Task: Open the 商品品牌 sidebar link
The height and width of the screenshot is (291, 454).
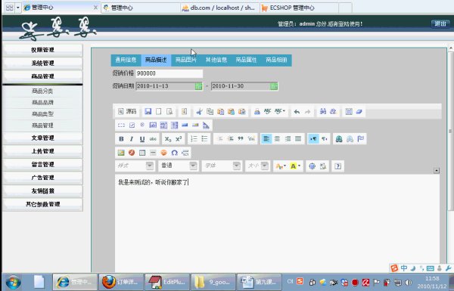Action: tap(42, 102)
